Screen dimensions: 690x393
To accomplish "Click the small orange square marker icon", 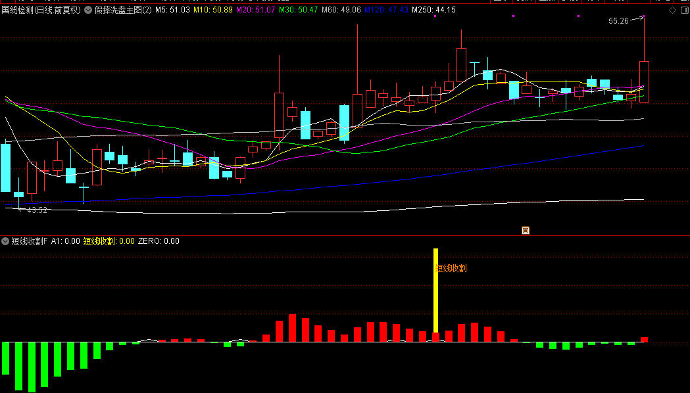I will [526, 231].
